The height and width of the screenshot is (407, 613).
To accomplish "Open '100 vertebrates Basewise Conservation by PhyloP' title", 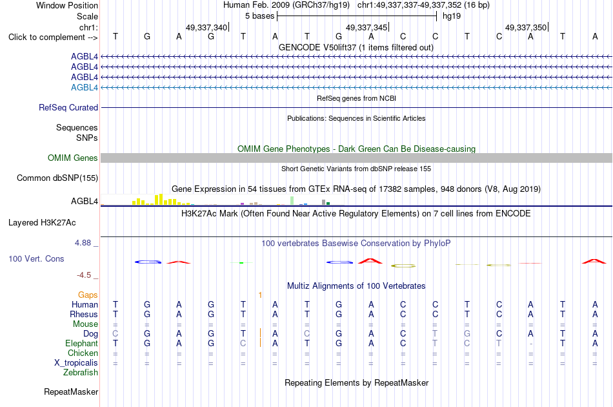I will point(356,244).
